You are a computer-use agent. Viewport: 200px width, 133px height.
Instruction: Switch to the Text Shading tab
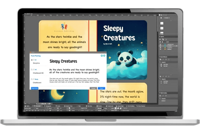pyautogui.click(x=130, y=106)
